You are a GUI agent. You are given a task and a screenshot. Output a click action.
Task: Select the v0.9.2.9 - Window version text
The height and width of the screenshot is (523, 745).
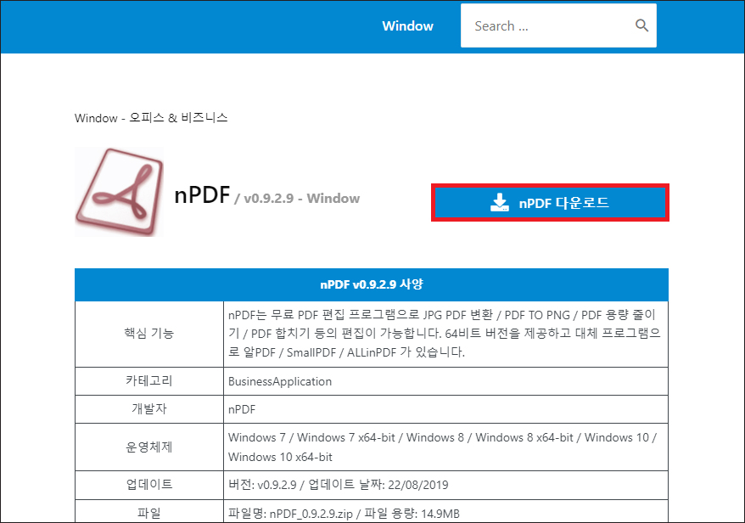click(x=302, y=199)
